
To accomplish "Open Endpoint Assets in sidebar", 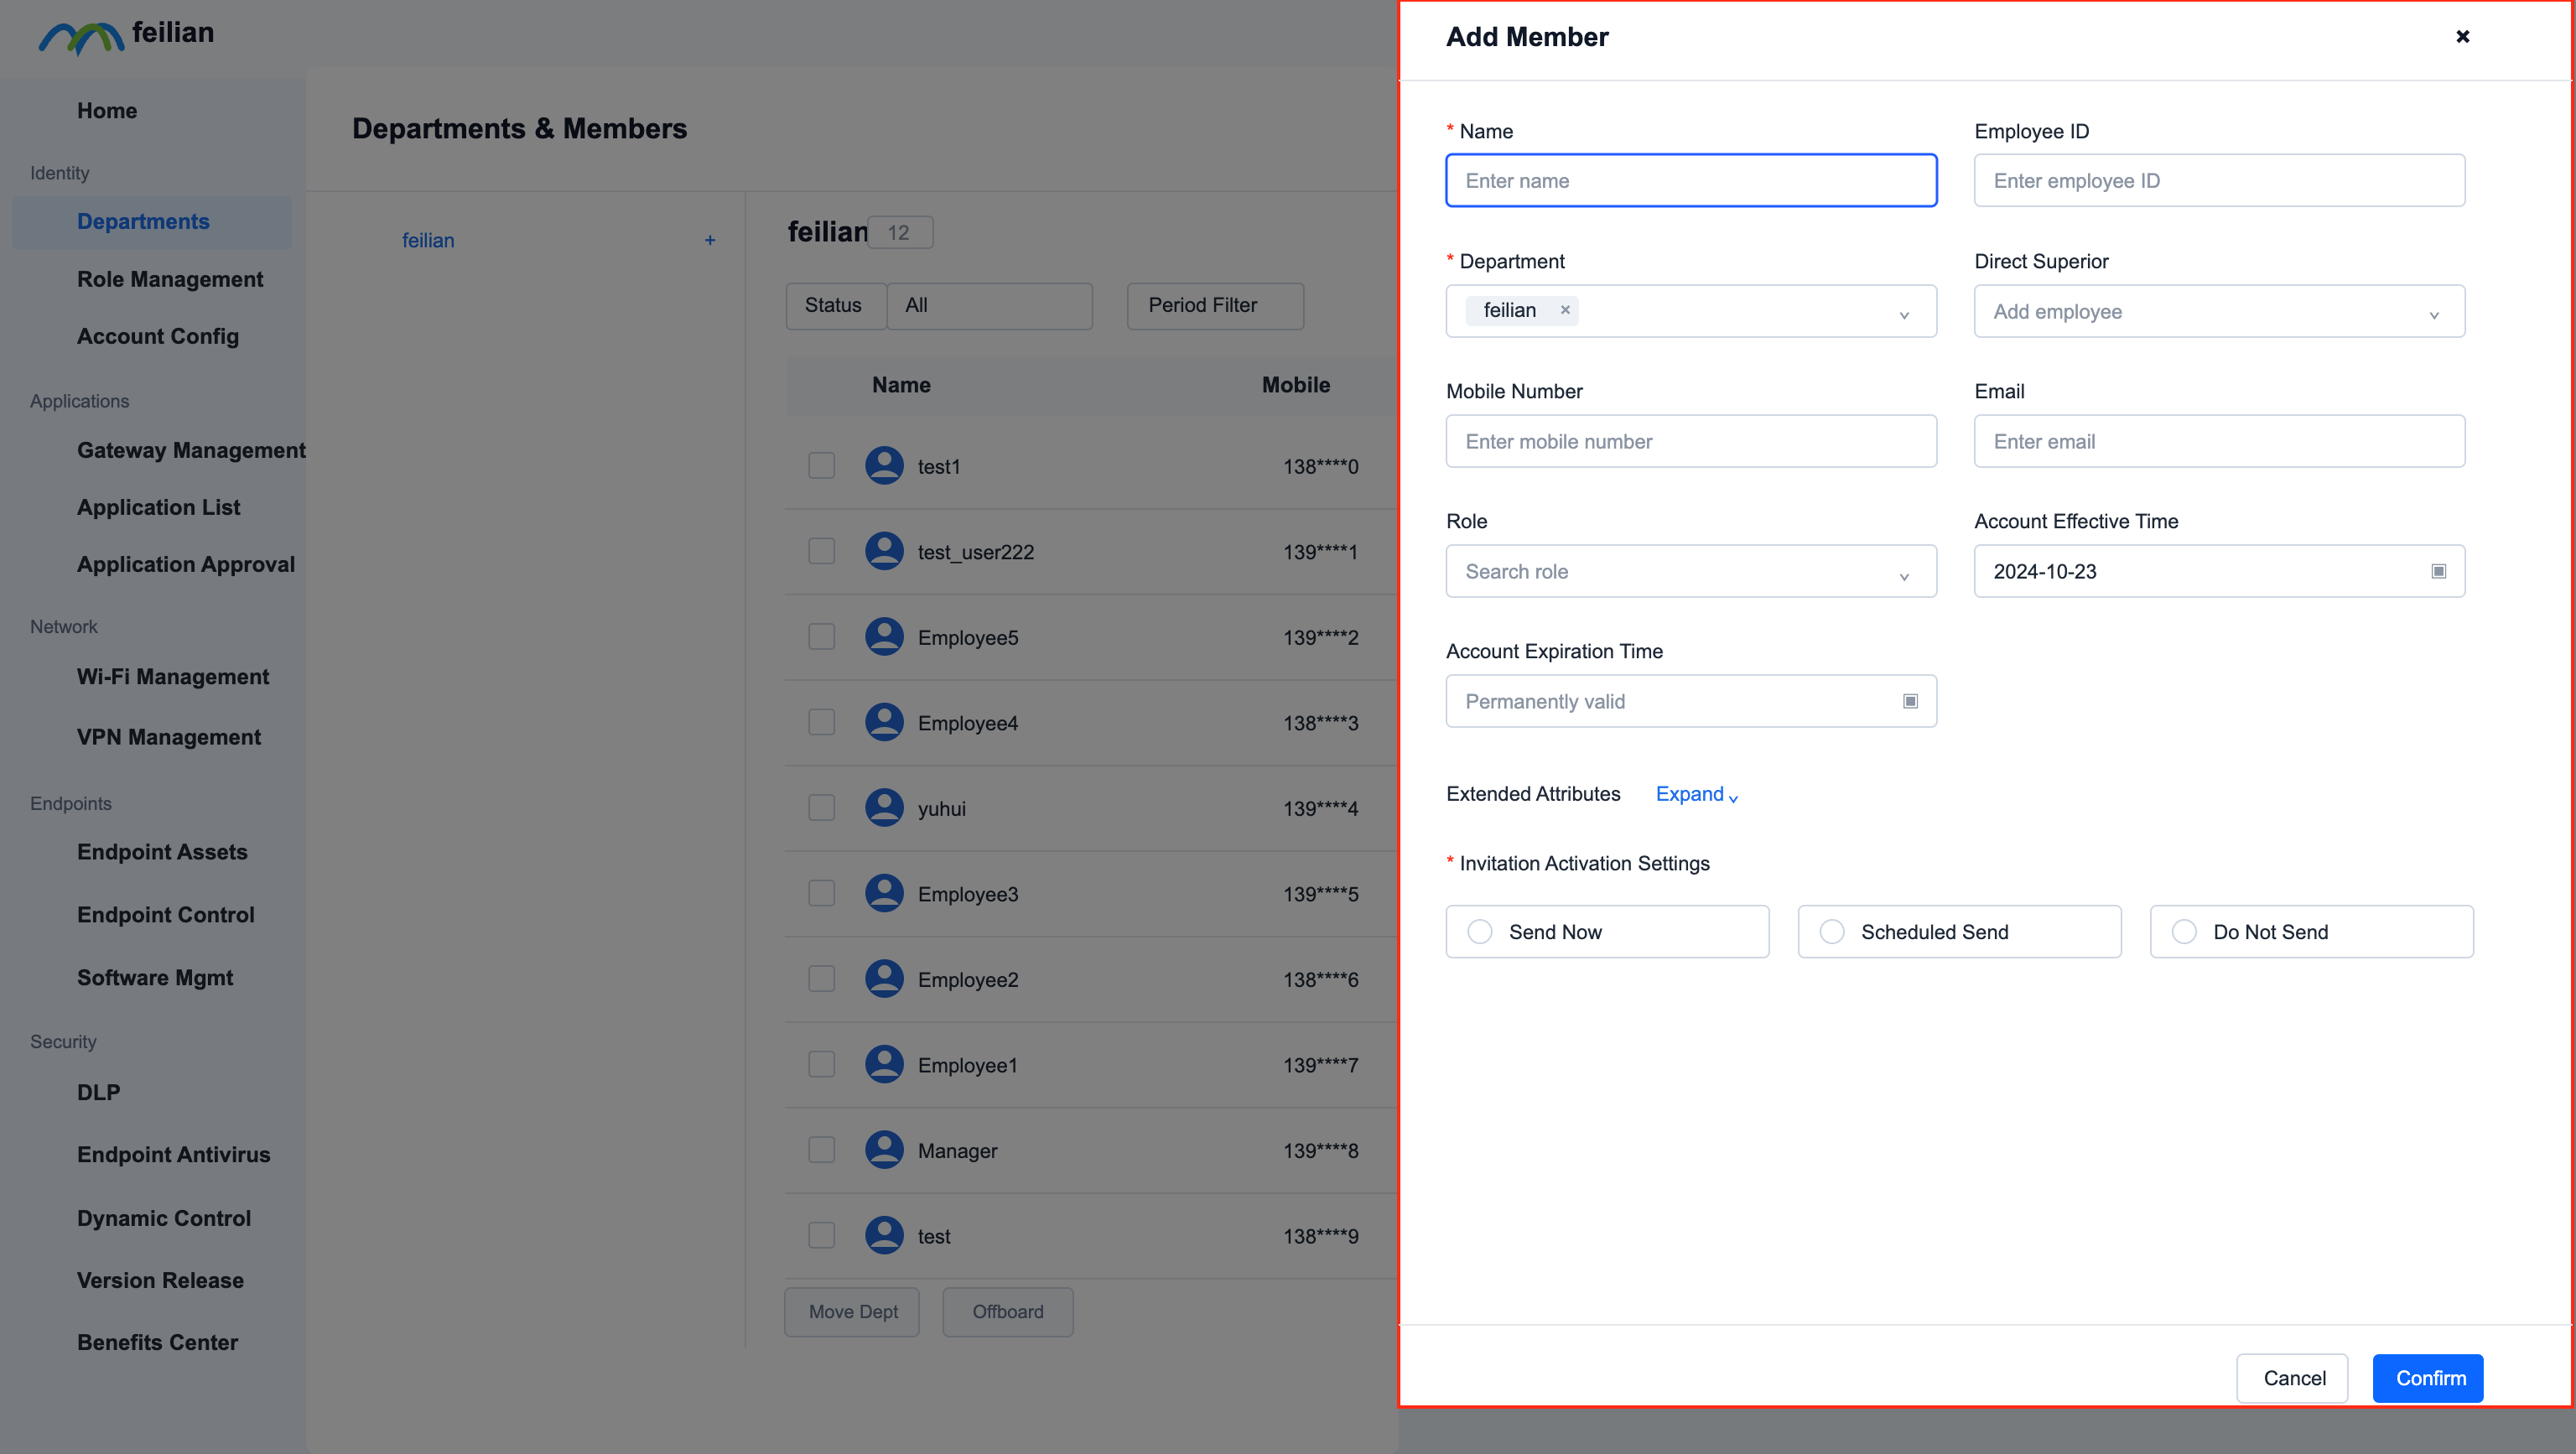I will coord(162,852).
